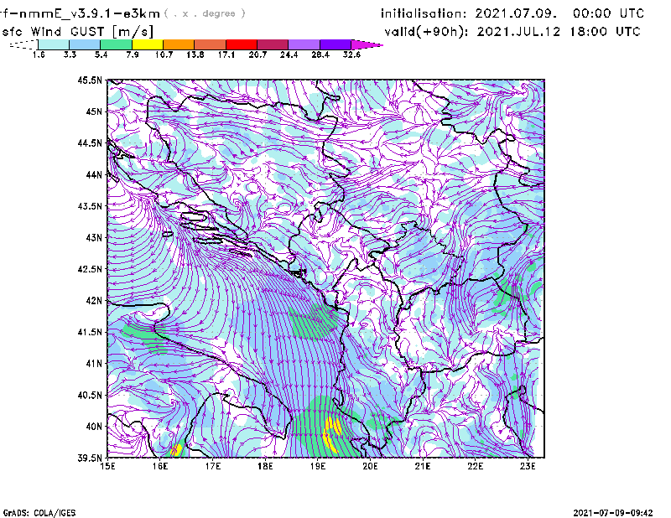Click the 45N latitude axis label
This screenshot has width=671, height=518.
tap(94, 111)
